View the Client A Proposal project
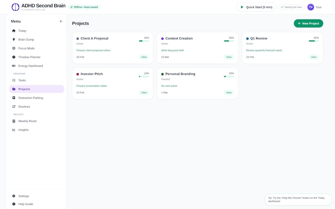The image size is (335, 209). (x=144, y=57)
